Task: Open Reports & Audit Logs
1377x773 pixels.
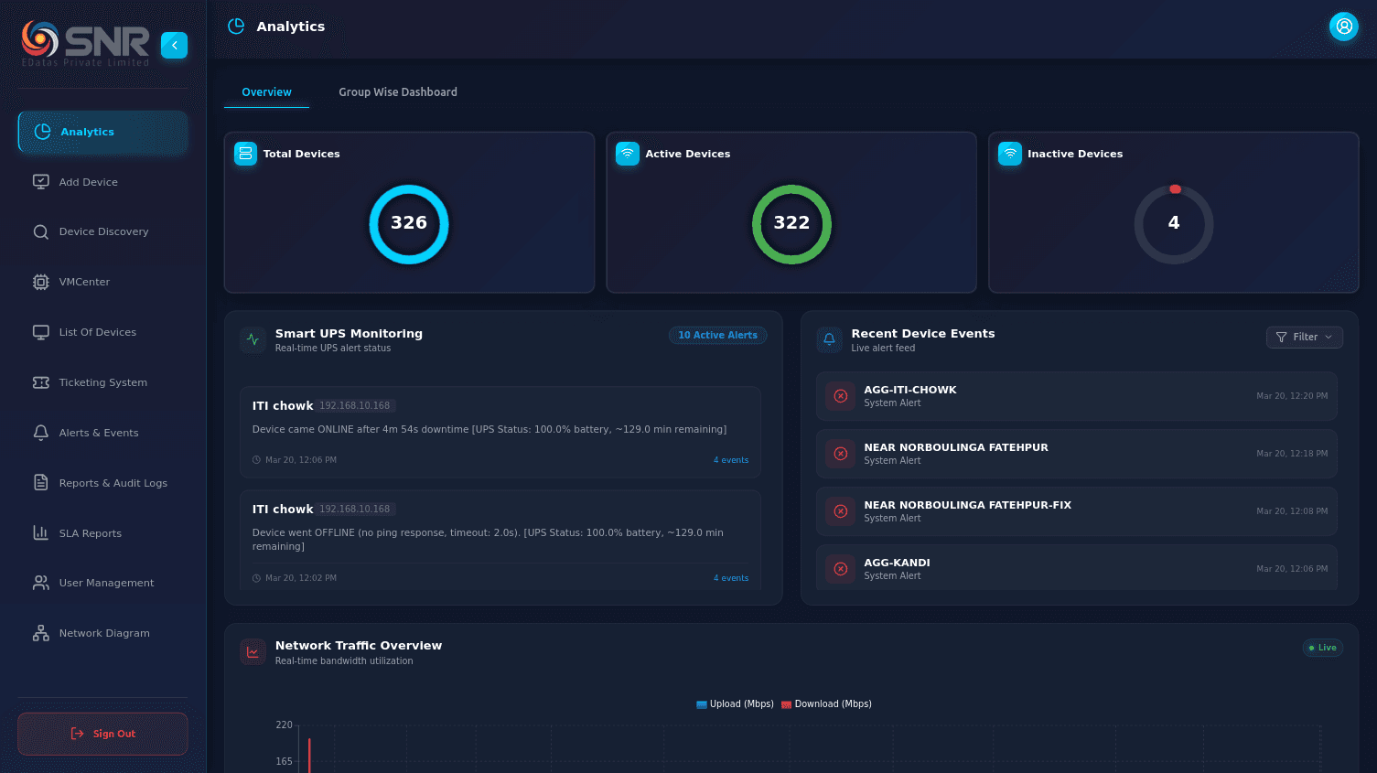Action: (113, 483)
